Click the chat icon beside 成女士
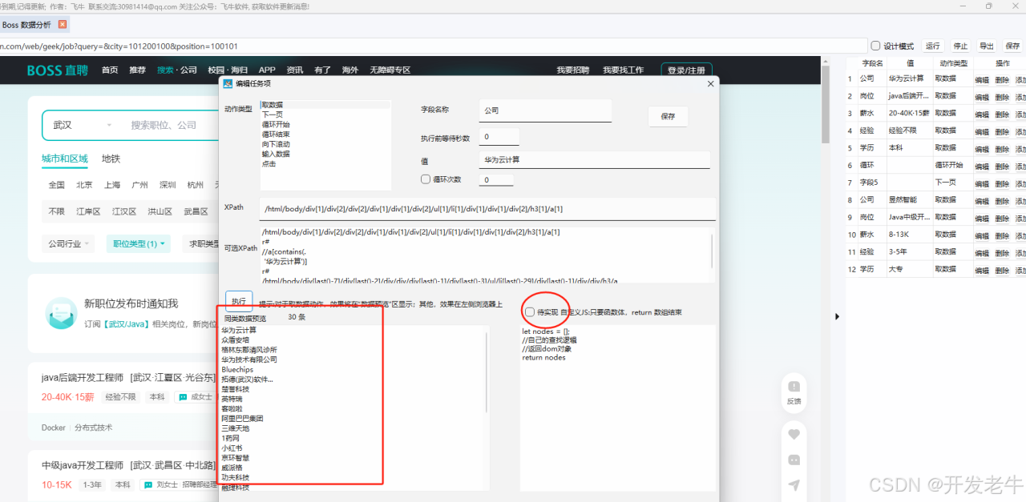The width and height of the screenshot is (1026, 502). pyautogui.click(x=183, y=397)
